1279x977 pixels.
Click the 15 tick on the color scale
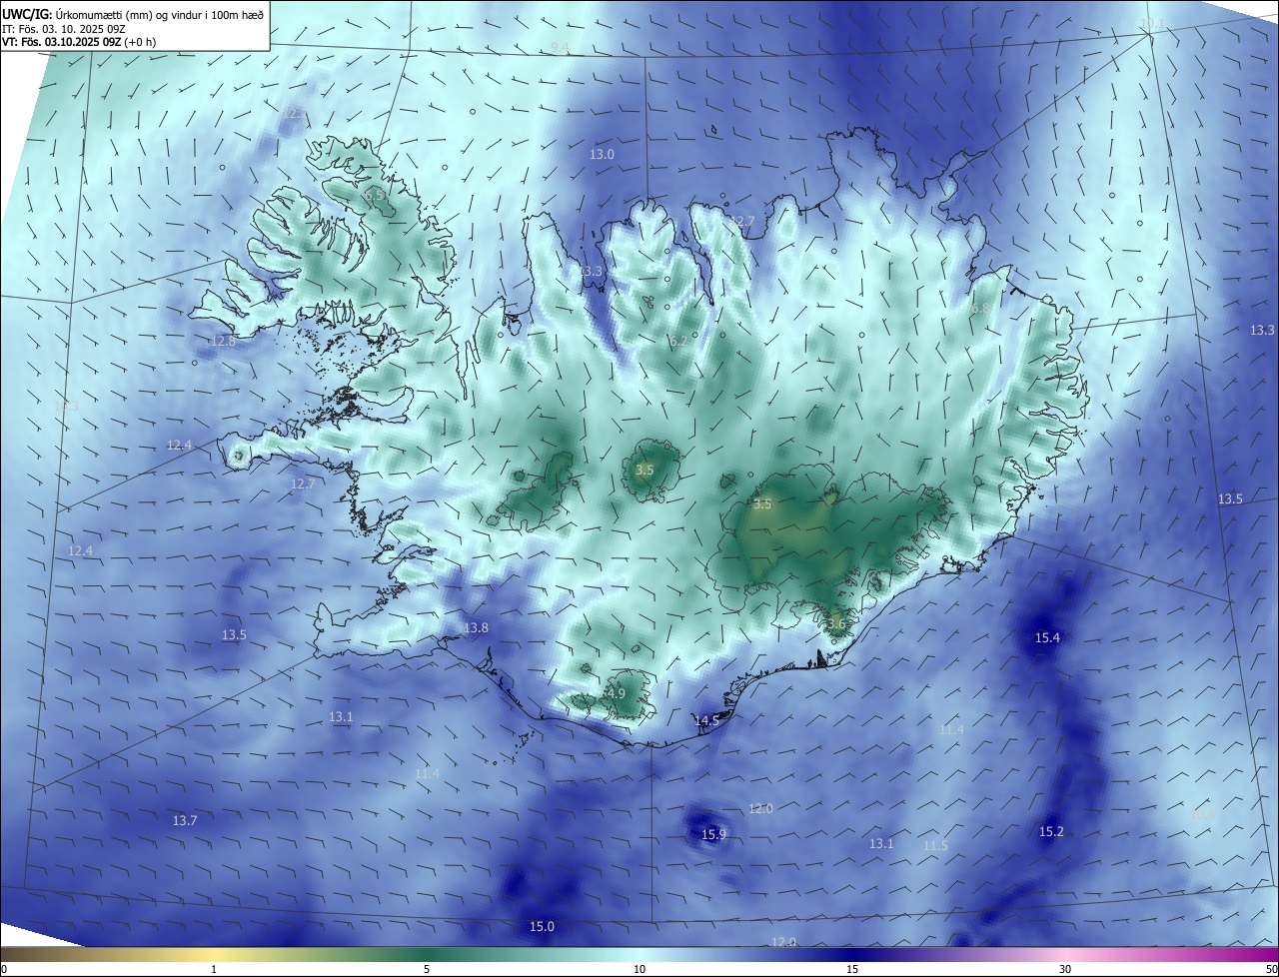(x=852, y=969)
